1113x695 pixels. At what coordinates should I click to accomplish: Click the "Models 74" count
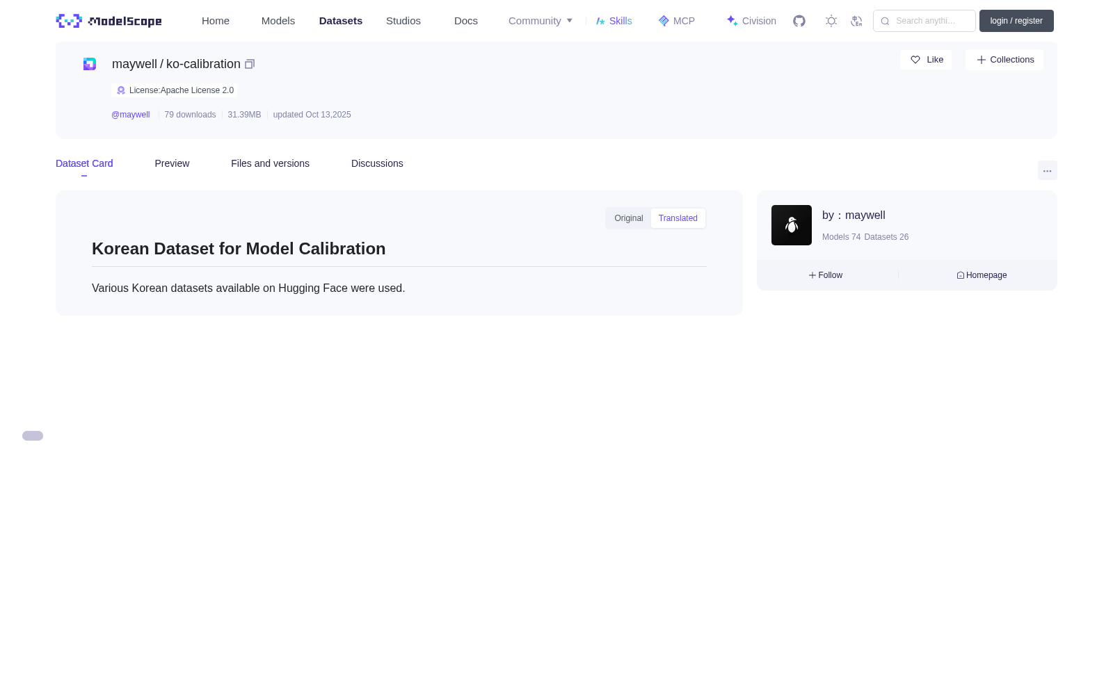[x=841, y=237]
